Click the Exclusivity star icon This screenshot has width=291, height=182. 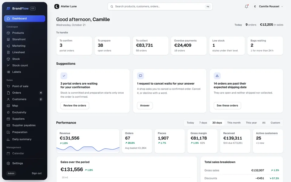coord(8,112)
